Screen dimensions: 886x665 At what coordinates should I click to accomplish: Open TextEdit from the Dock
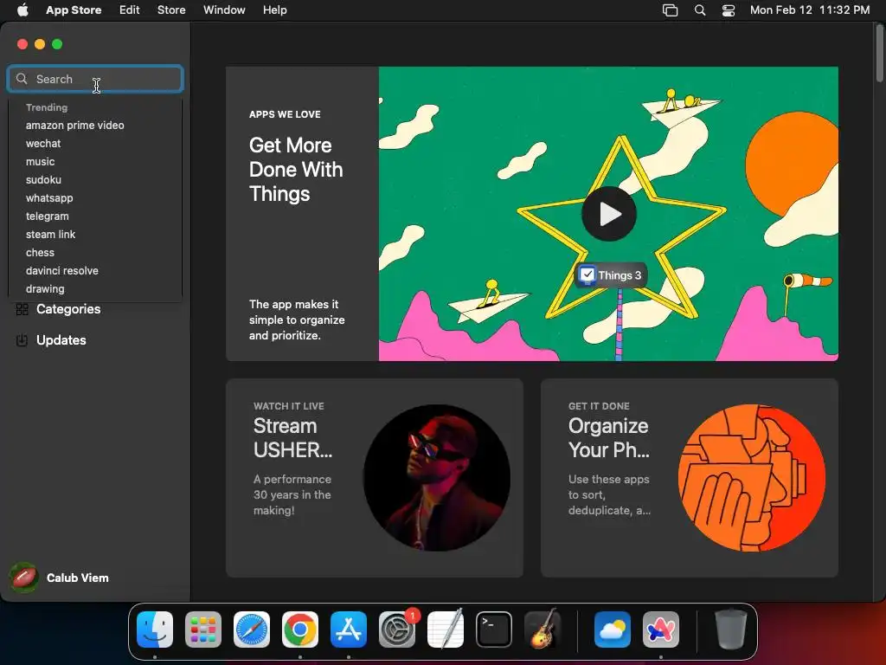(446, 629)
